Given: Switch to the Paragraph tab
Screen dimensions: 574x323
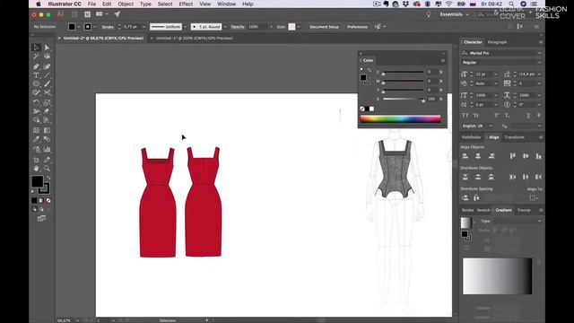Looking at the screenshot, I should [497, 42].
